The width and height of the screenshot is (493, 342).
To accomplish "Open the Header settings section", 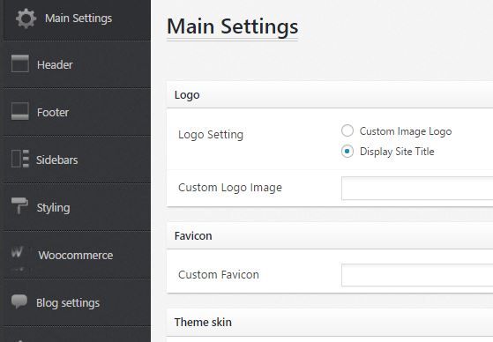I will click(76, 64).
